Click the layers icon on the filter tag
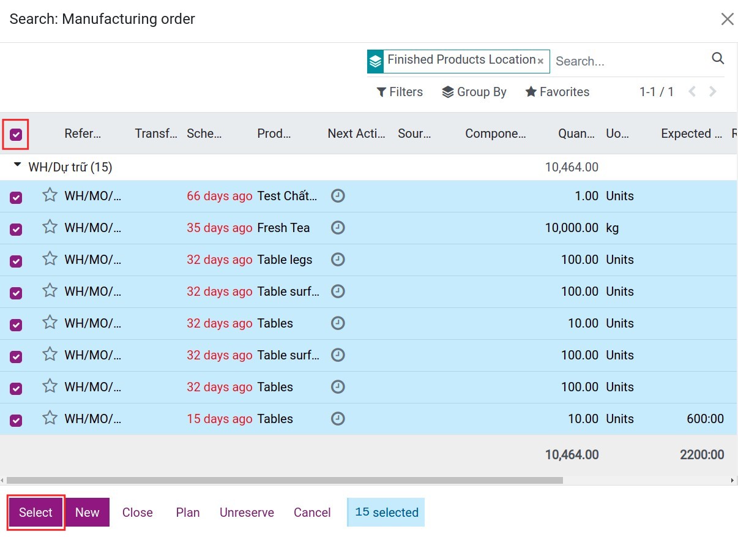 click(x=375, y=60)
